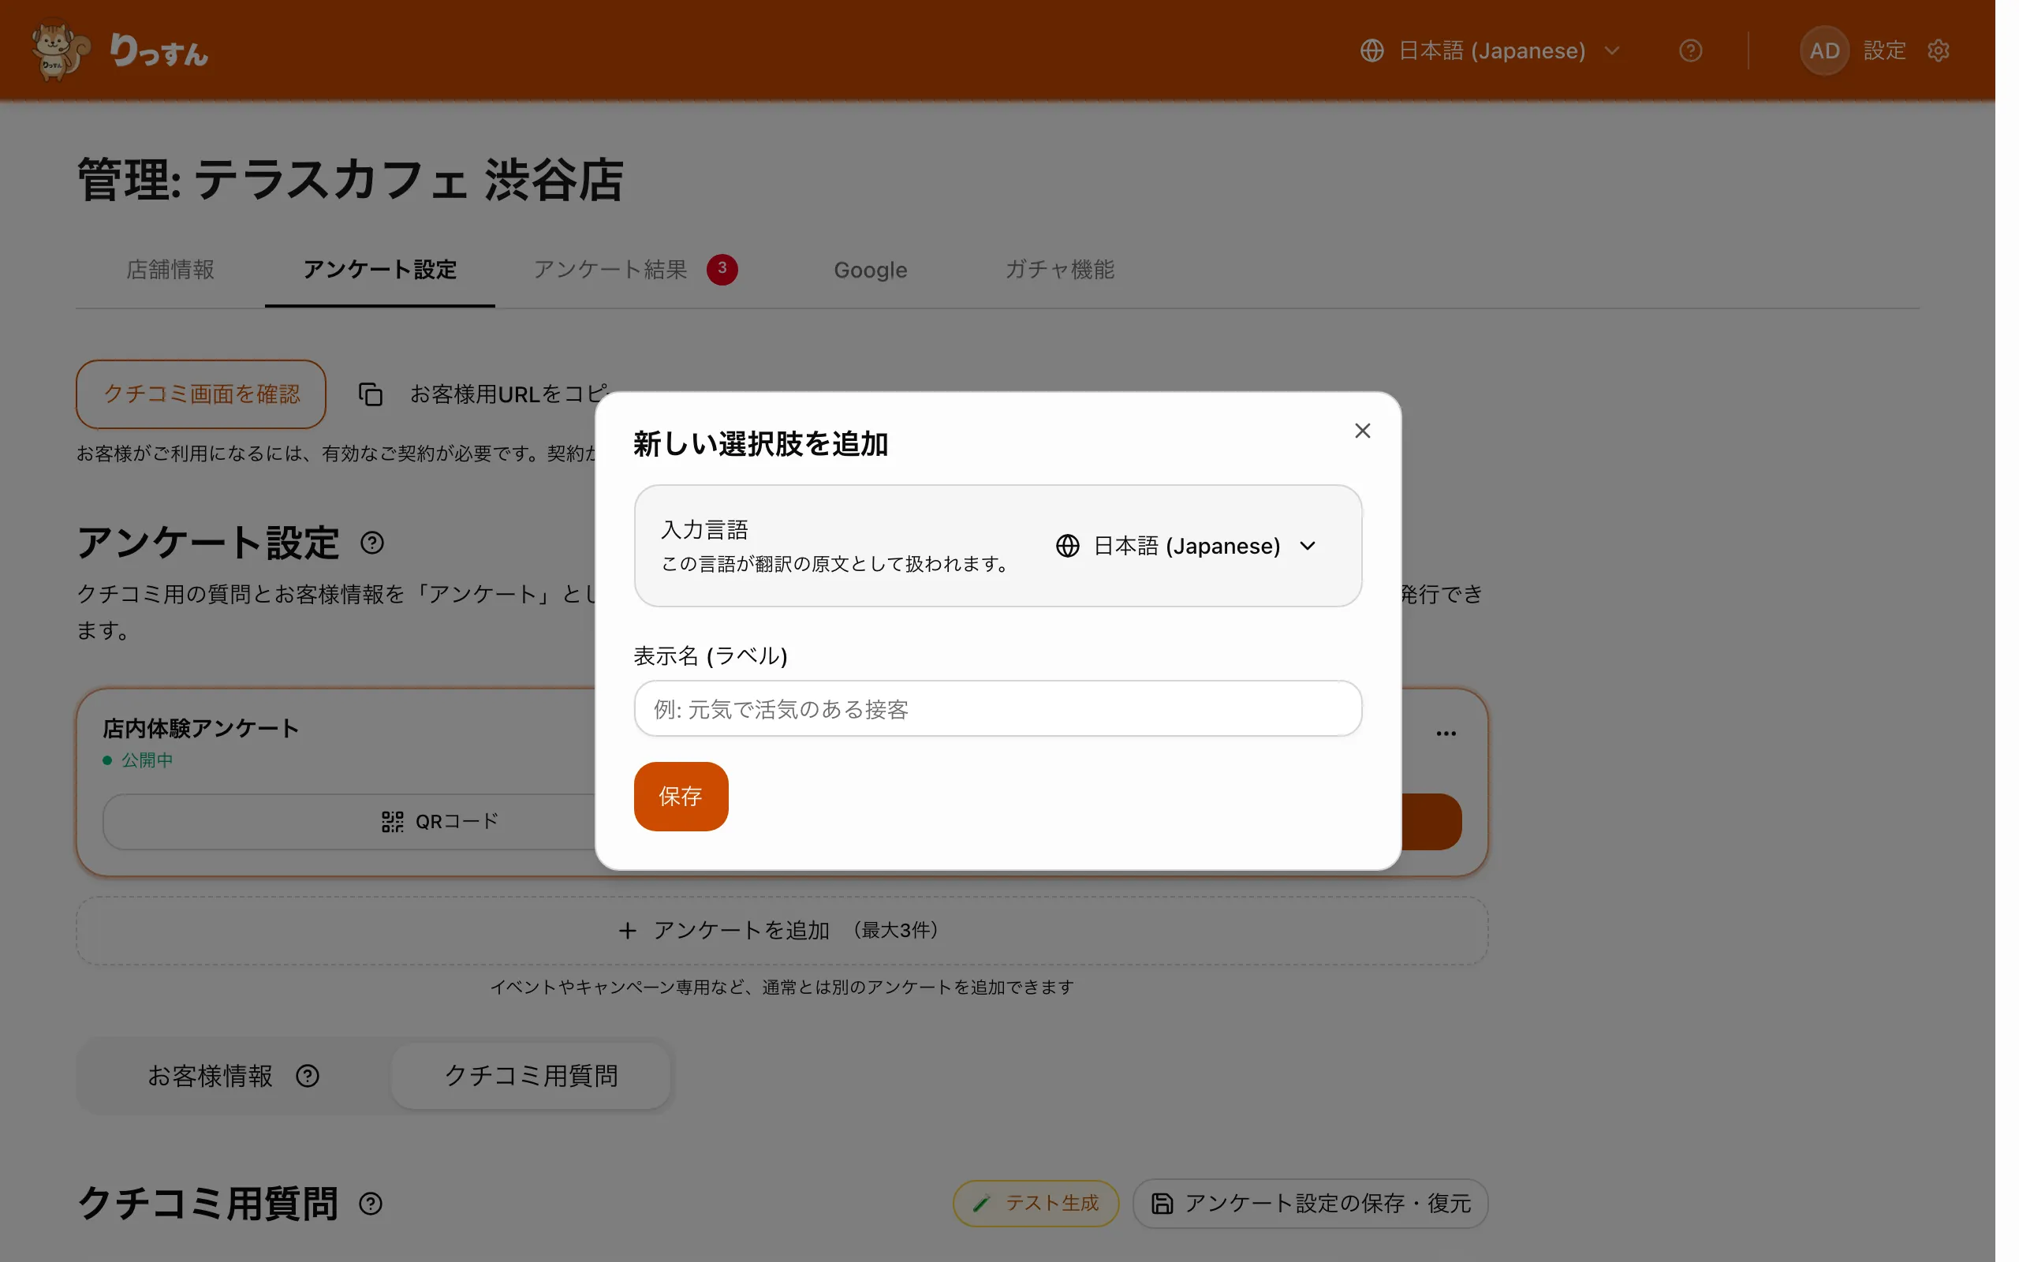Click the header language dropdown chevron
Screen dimensions: 2019x1262
[x=1612, y=51]
